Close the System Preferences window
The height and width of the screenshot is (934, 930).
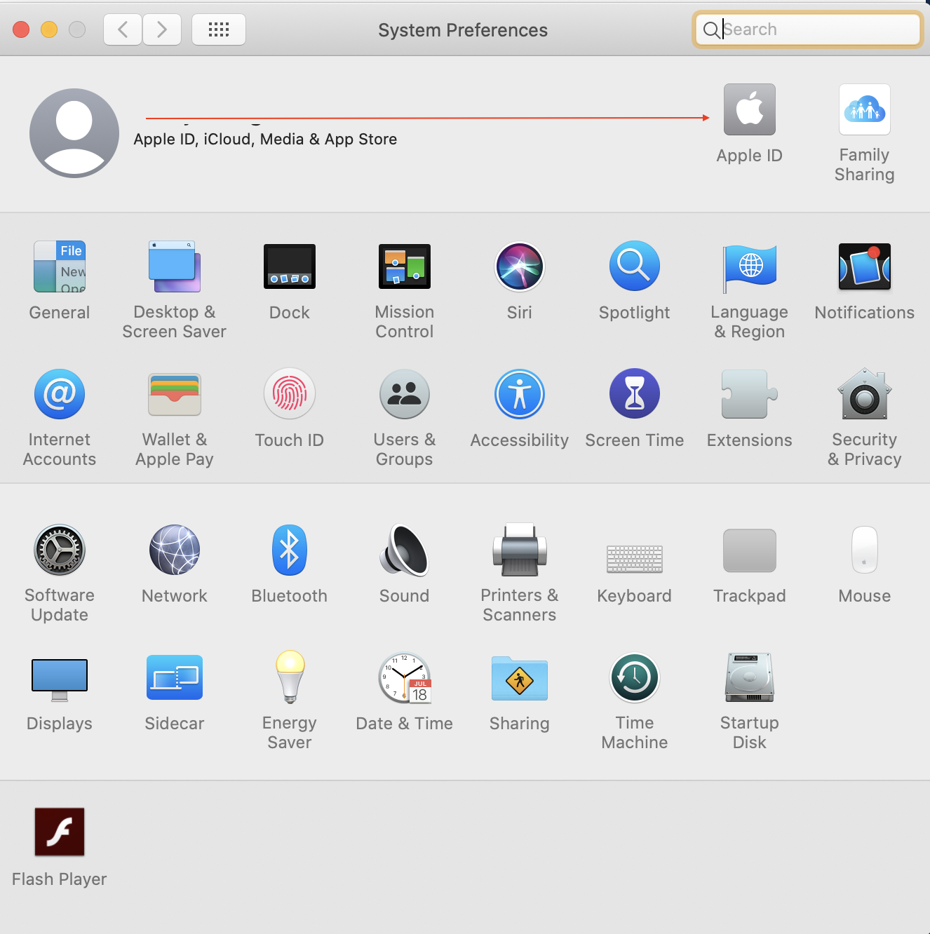point(21,29)
